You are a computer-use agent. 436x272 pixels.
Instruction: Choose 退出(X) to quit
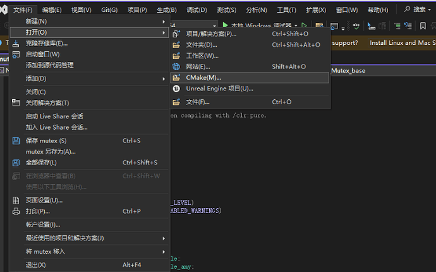(35, 265)
